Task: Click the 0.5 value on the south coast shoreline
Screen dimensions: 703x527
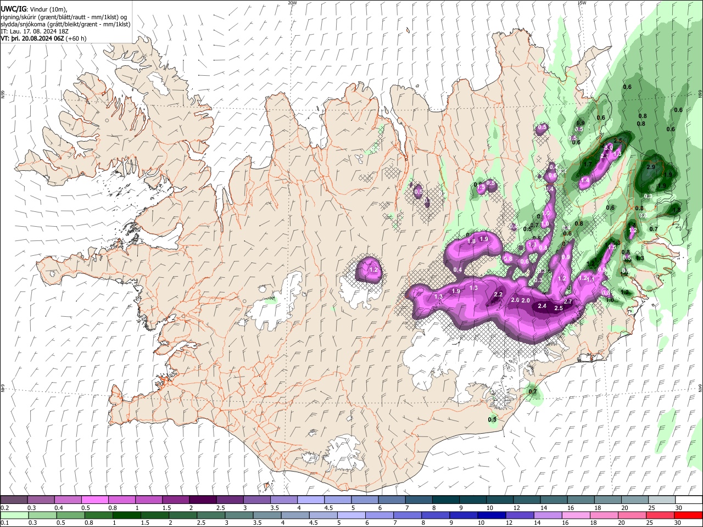Action: (492, 419)
